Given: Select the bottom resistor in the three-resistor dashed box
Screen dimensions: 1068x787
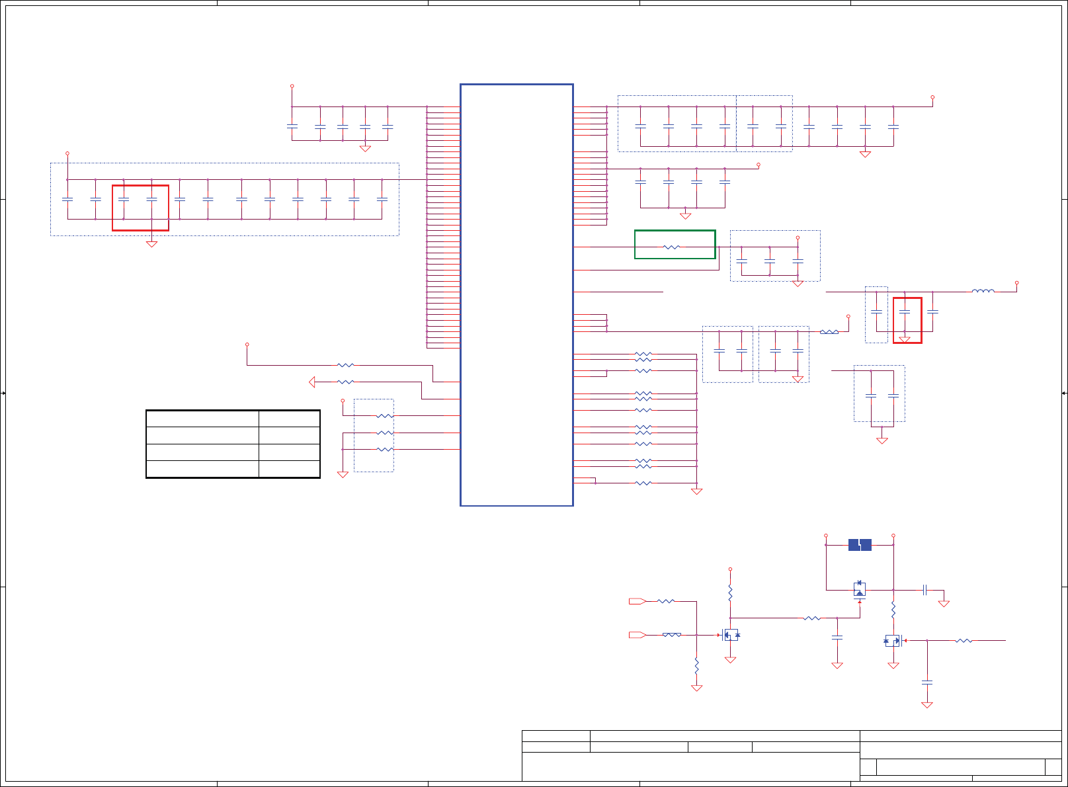Looking at the screenshot, I should [385, 450].
